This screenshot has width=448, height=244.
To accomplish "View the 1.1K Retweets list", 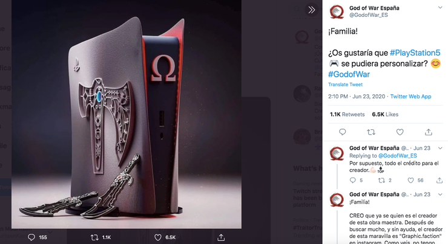I will tap(347, 114).
